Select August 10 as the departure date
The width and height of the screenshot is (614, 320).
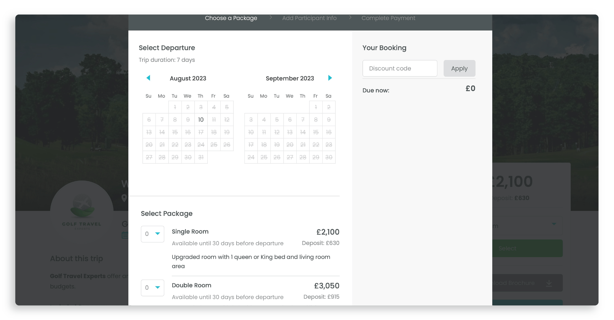click(201, 119)
